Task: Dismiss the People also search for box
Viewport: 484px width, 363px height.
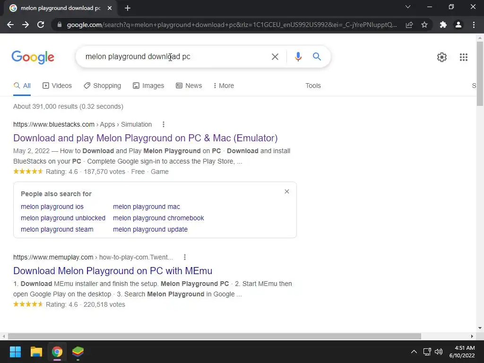Action: (x=287, y=191)
